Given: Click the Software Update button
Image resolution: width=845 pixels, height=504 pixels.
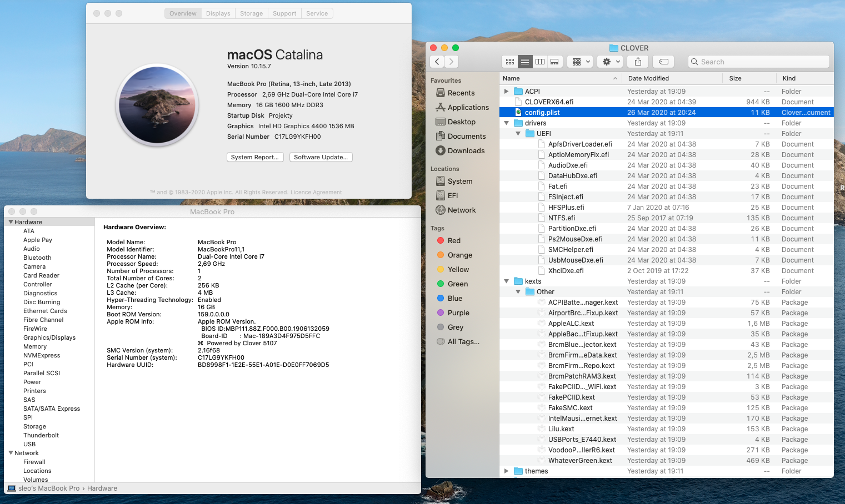Looking at the screenshot, I should pyautogui.click(x=321, y=157).
